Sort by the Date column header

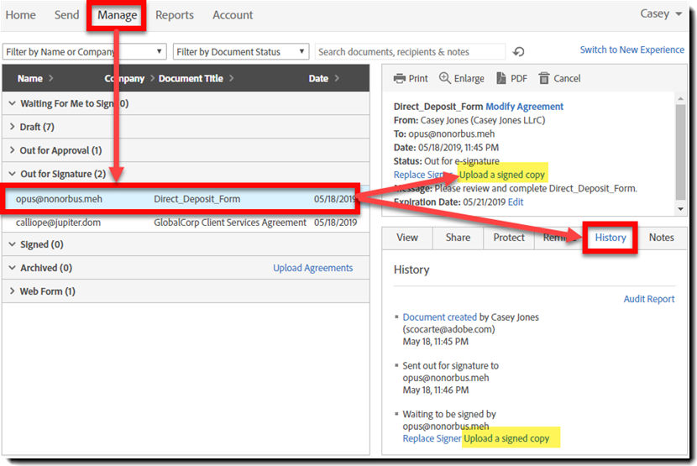point(318,78)
